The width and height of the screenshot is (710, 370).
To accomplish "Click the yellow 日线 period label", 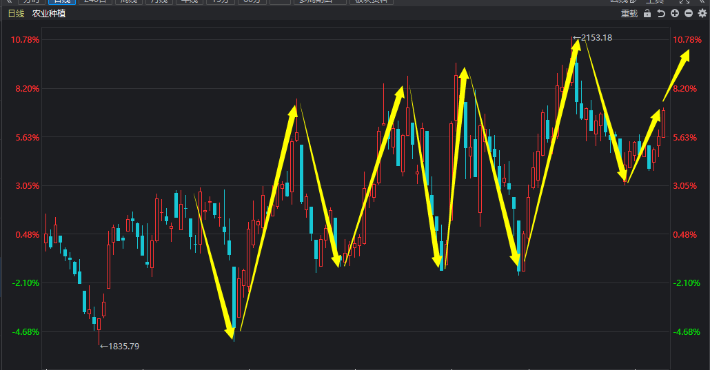I will [16, 14].
